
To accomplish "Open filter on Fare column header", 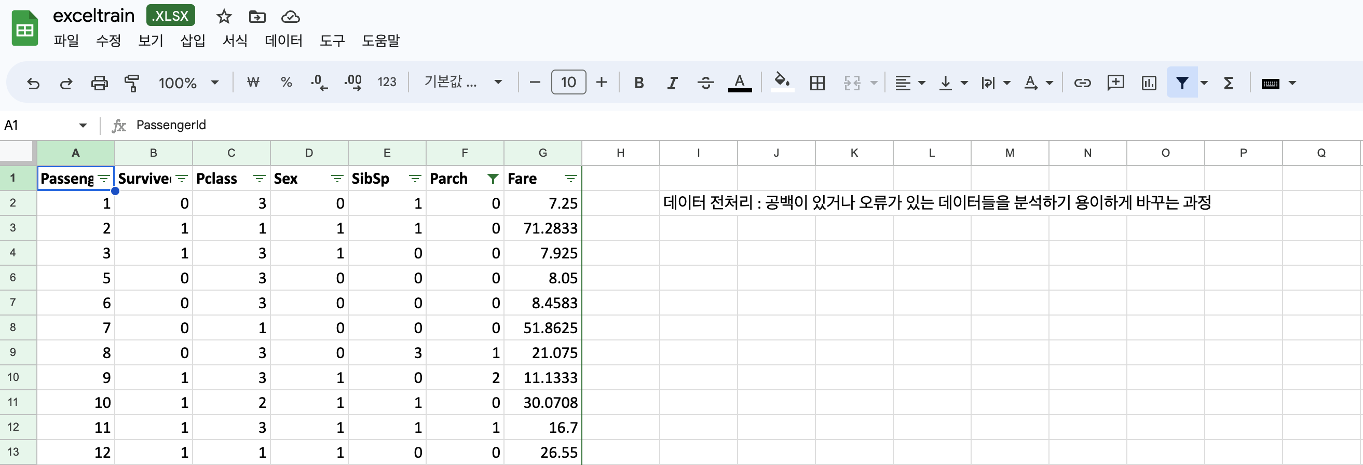I will pyautogui.click(x=570, y=179).
